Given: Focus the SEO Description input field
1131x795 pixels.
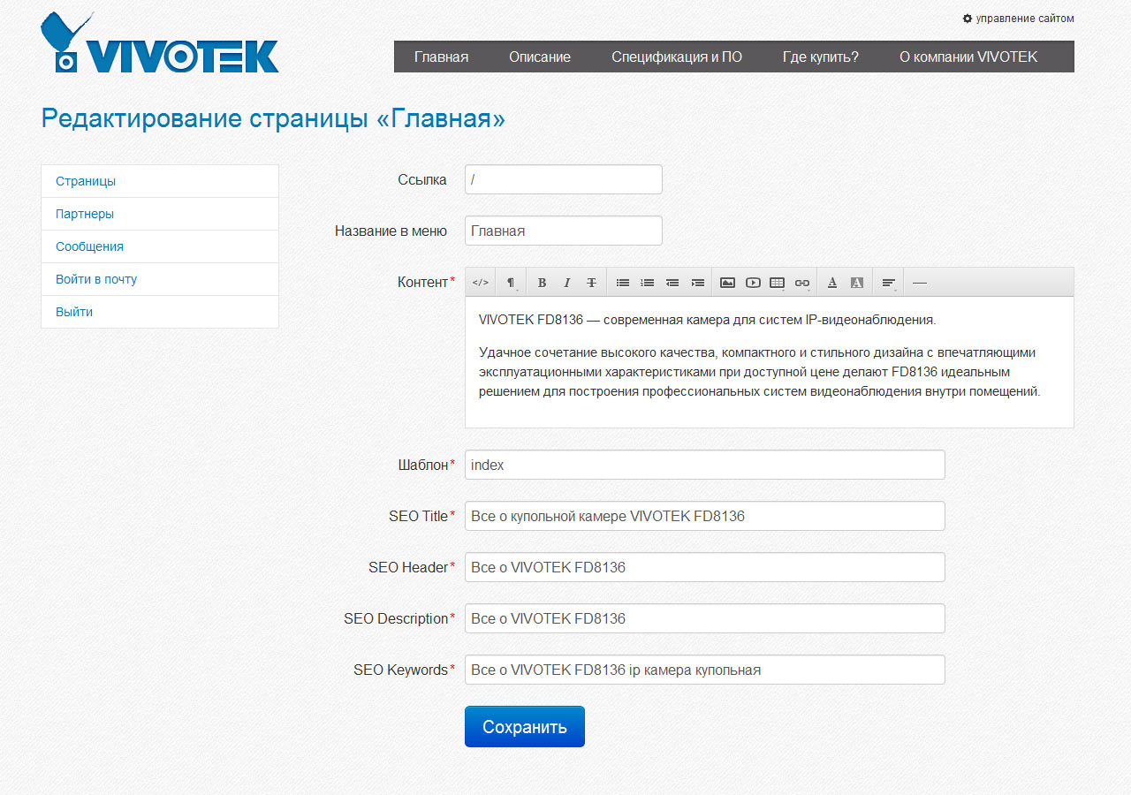Looking at the screenshot, I should click(x=705, y=618).
